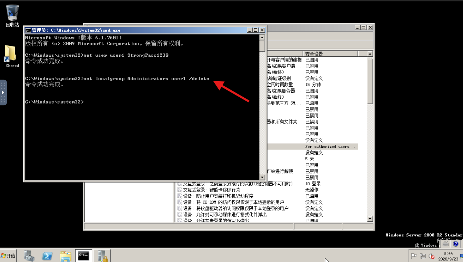Select policy 设备: 将软盘驱动器的访问权限仅限于本地登录的用户
This screenshot has height=262, width=463.
(x=236, y=208)
